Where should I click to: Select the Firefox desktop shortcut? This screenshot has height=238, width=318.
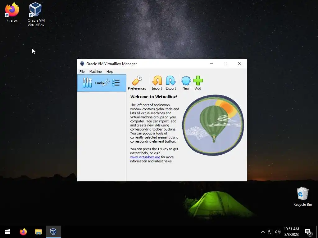(x=12, y=12)
